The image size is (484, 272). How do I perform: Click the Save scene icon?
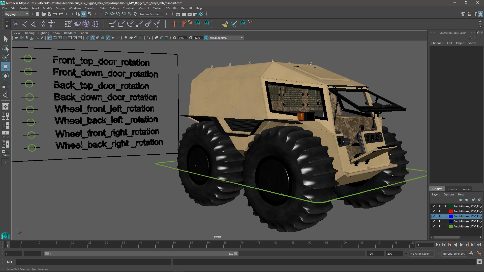pos(49,14)
